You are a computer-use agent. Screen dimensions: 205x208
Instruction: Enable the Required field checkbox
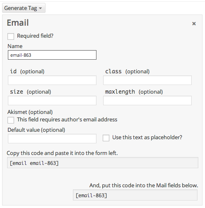[x=11, y=36]
